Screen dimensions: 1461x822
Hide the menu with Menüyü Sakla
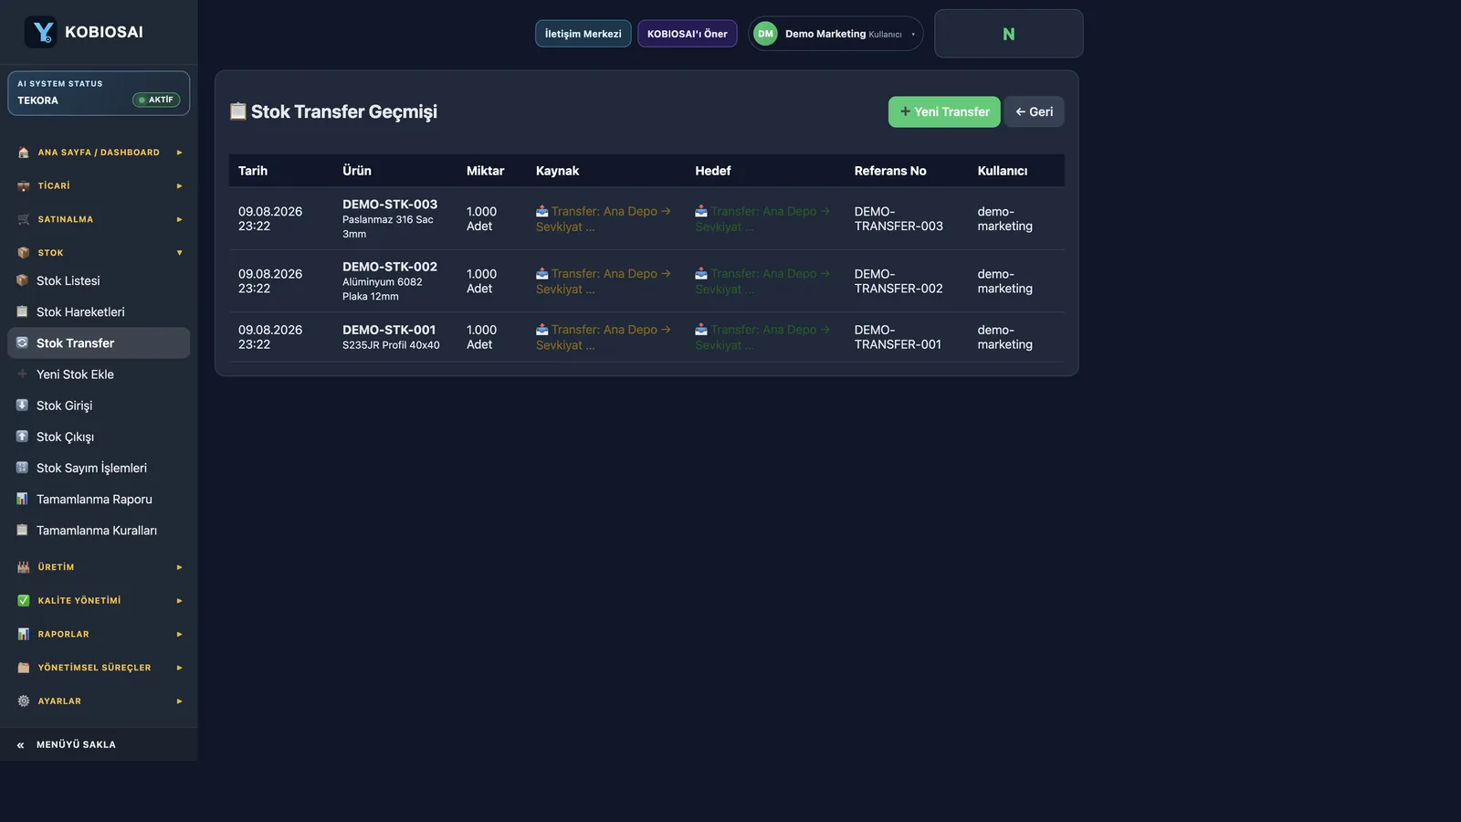click(99, 744)
